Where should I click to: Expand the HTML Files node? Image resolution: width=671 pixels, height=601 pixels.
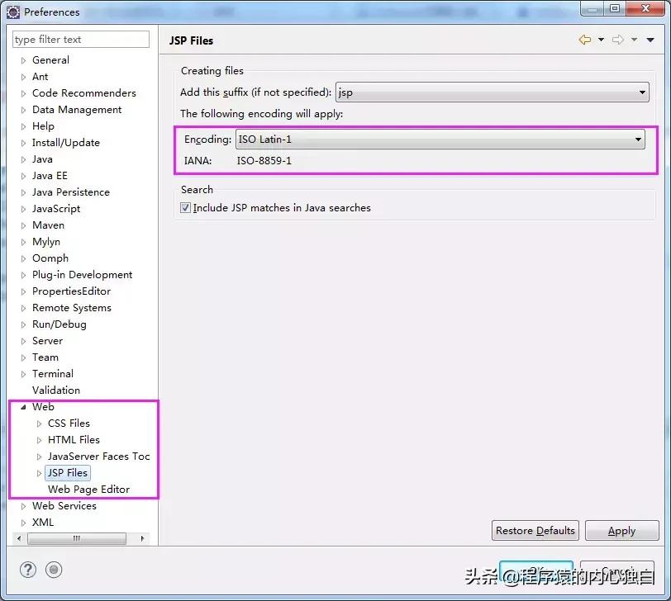click(39, 440)
